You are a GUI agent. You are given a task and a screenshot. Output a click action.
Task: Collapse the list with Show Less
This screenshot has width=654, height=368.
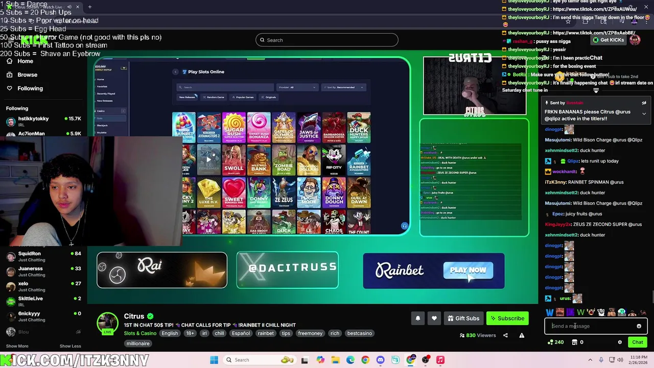pyautogui.click(x=70, y=346)
